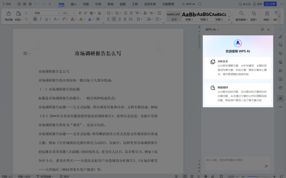This screenshot has height=178, width=286.
Task: Apply the 正文 style
Action: click(x=174, y=16)
